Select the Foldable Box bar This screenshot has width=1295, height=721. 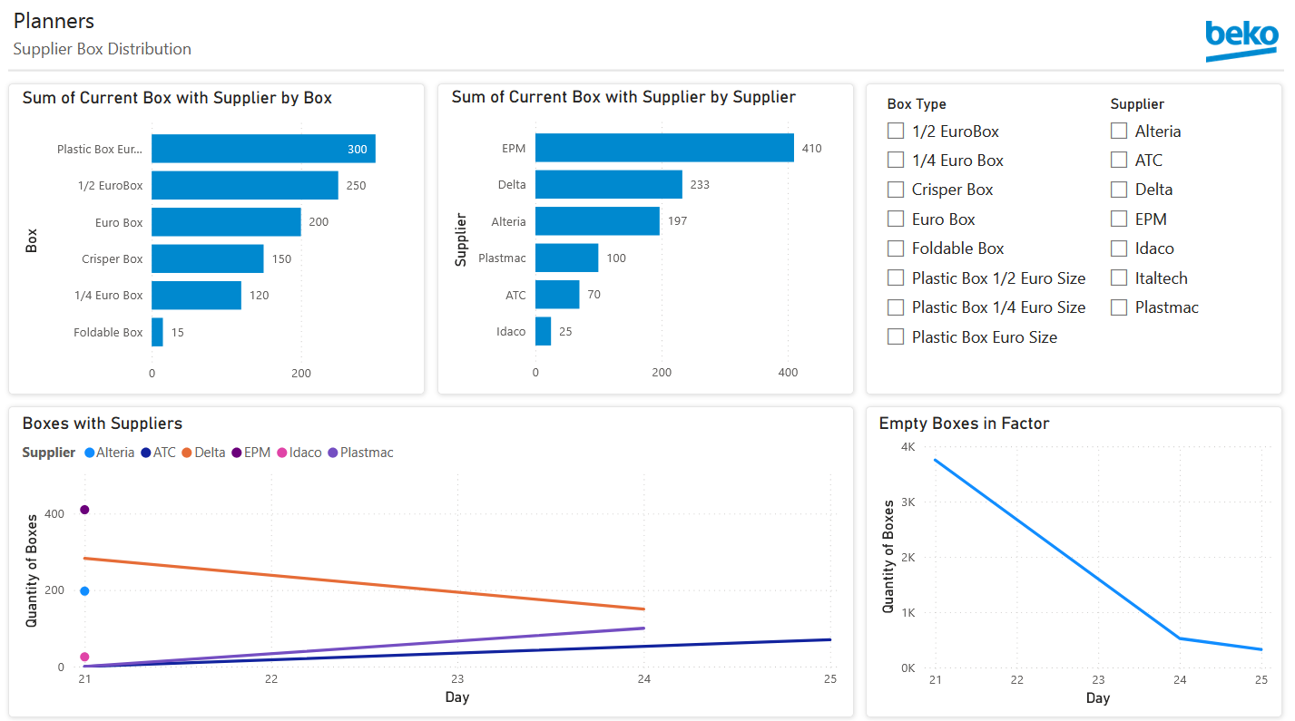coord(157,332)
